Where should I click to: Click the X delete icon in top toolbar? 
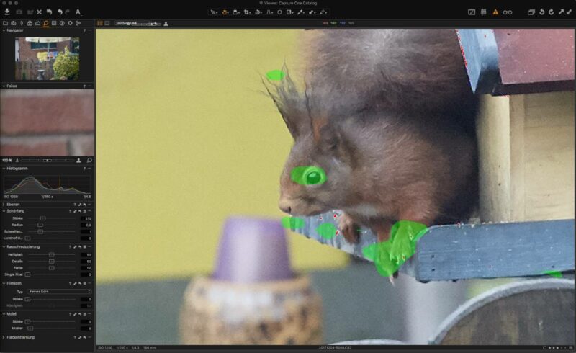[x=40, y=12]
